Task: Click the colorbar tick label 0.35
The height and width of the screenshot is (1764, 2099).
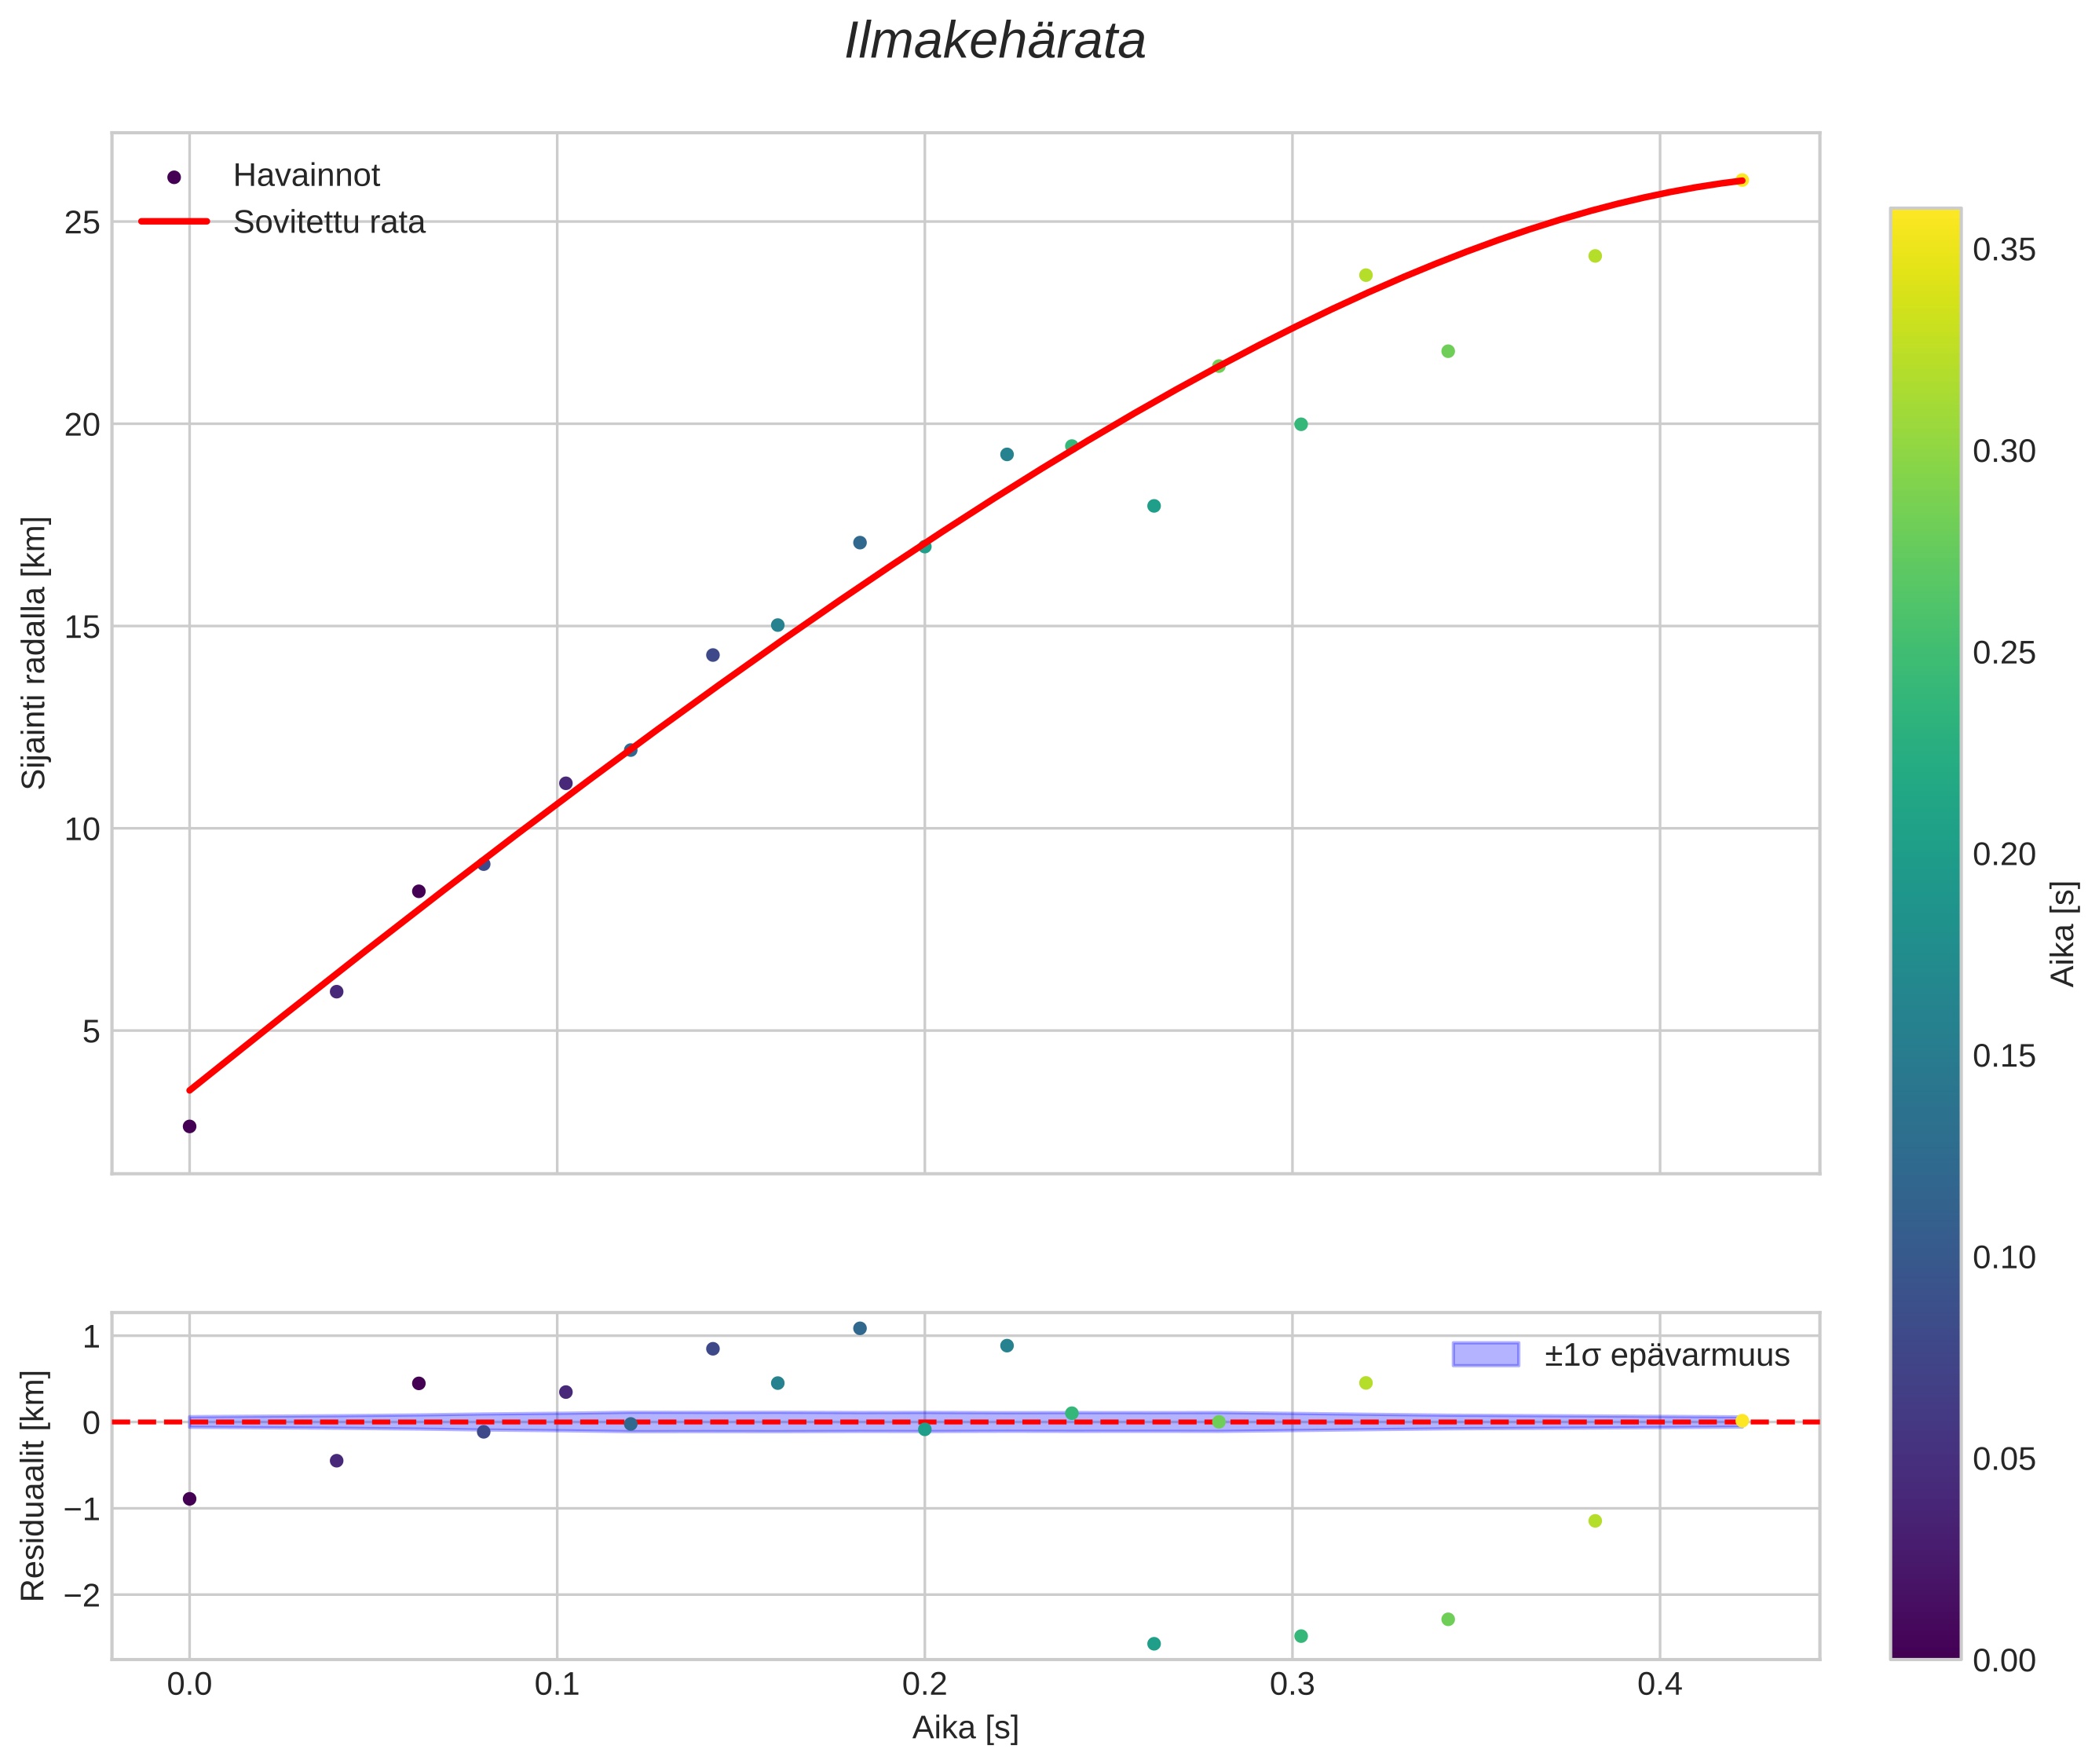Action: pyautogui.click(x=2004, y=250)
